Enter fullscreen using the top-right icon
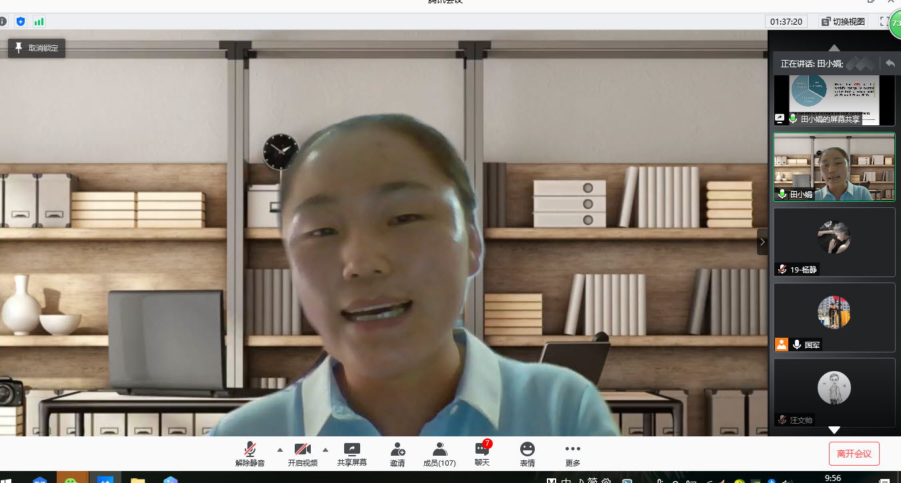Viewport: 901px width, 483px height. tap(884, 21)
